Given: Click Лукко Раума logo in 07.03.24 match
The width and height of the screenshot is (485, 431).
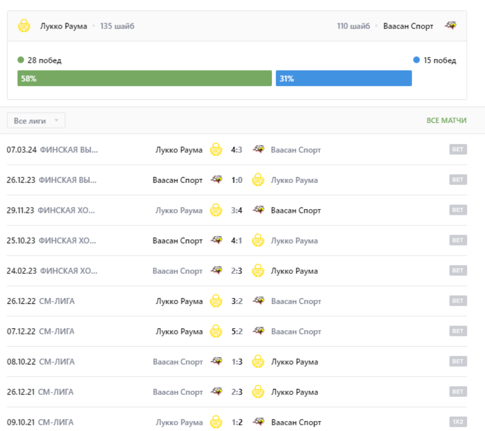Looking at the screenshot, I should [216, 150].
